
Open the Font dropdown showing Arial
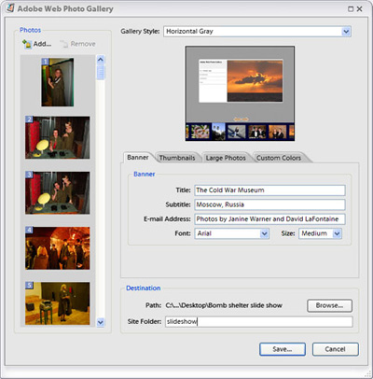coord(264,233)
